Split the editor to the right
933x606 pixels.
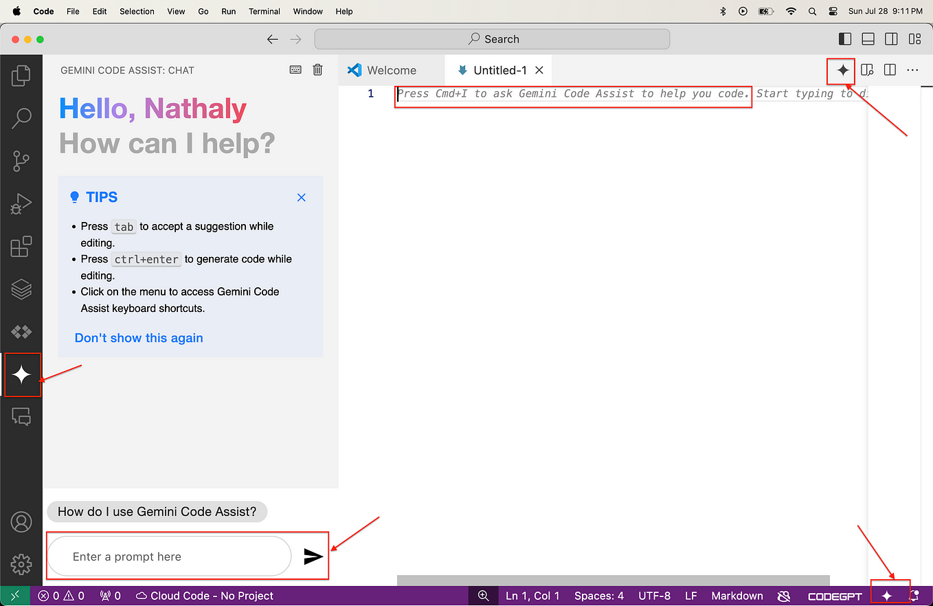[x=890, y=69]
